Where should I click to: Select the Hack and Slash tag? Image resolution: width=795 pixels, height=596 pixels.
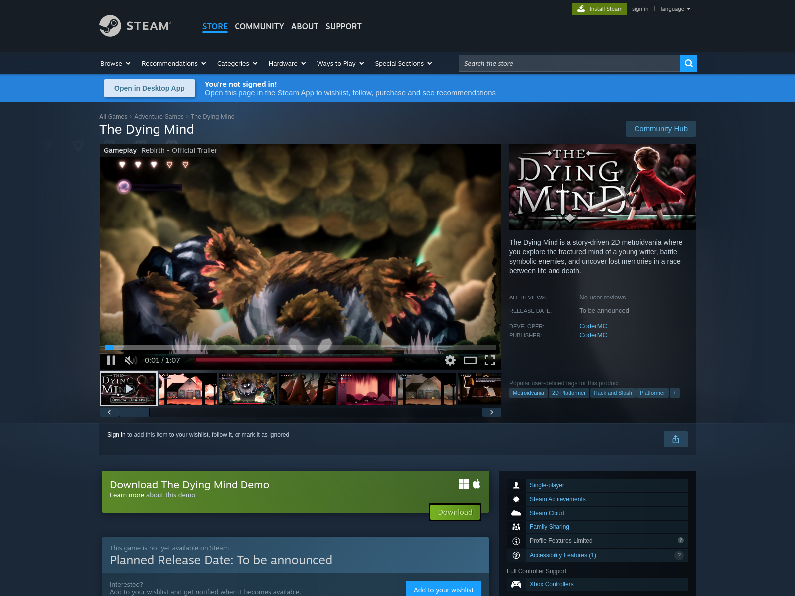click(x=613, y=393)
